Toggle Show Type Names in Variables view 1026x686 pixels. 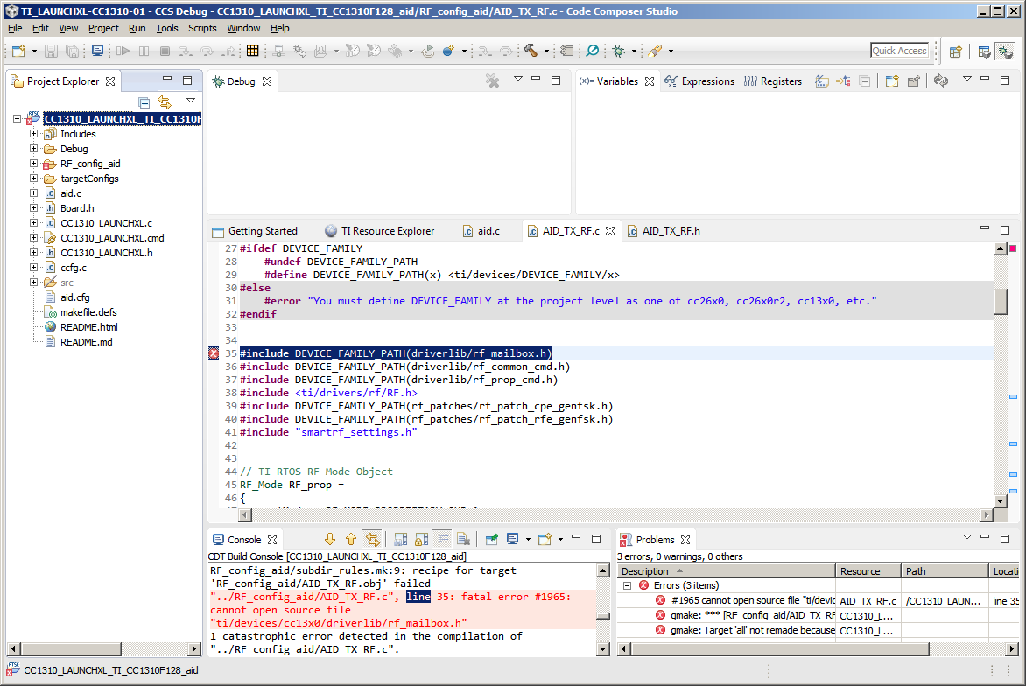(821, 81)
